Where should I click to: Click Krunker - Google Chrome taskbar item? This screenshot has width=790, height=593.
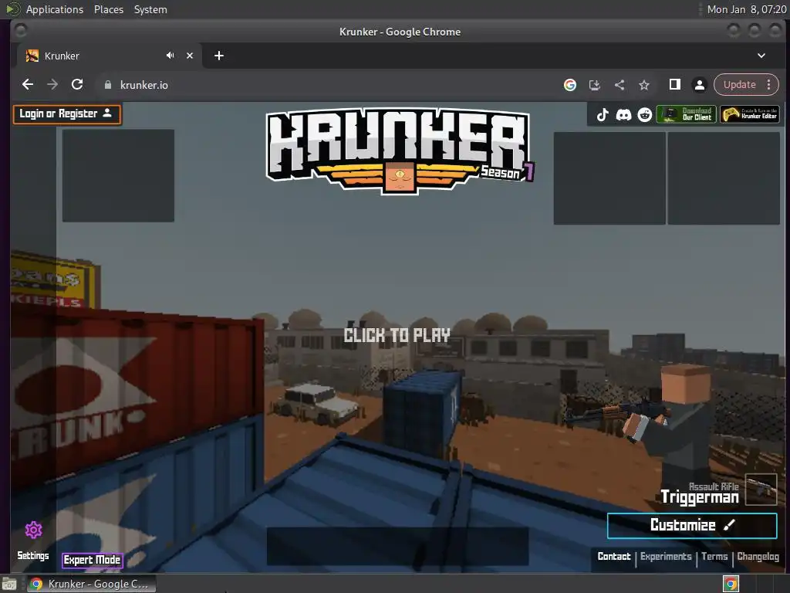(91, 584)
